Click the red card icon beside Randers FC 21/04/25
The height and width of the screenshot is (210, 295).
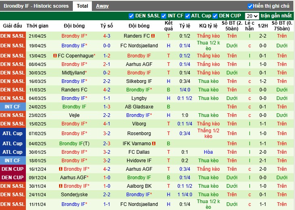153,36
